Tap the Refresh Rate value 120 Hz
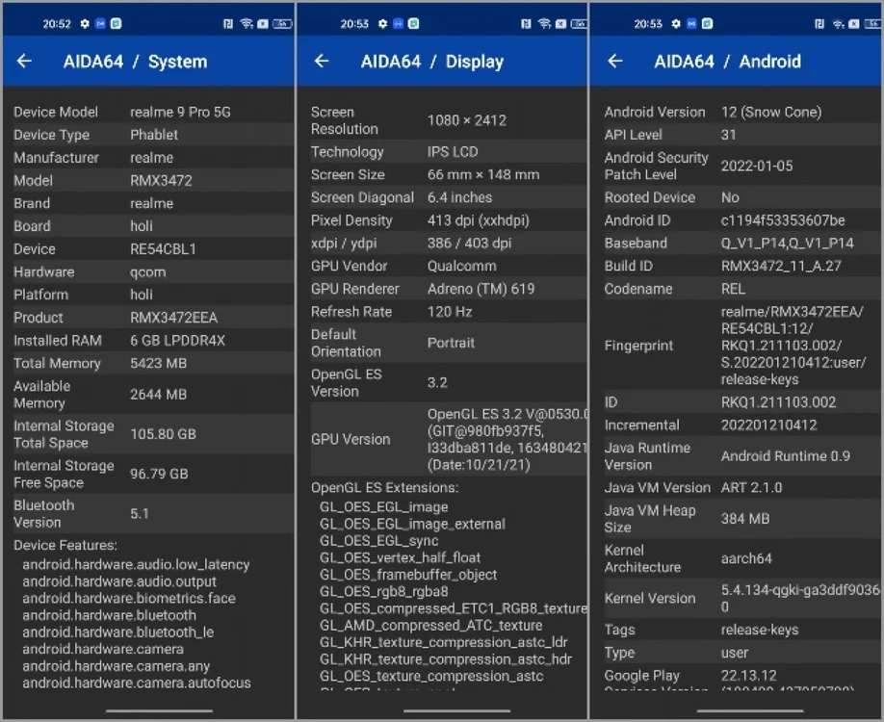 (450, 312)
